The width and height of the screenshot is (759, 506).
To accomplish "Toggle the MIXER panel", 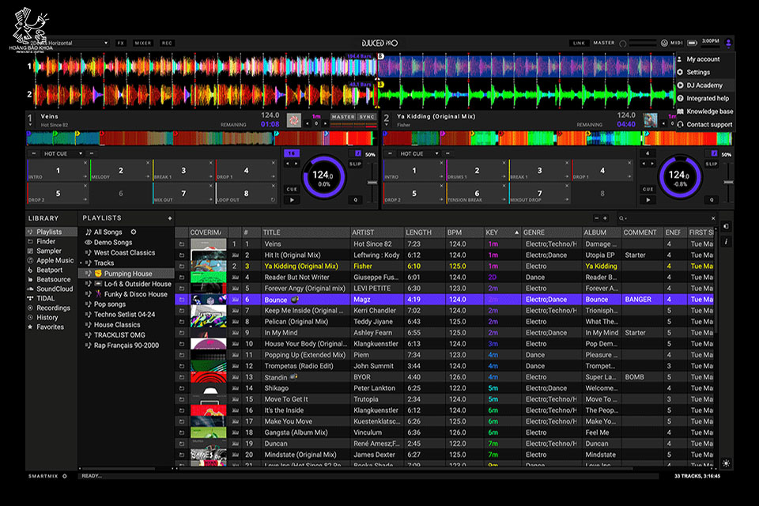I will 143,43.
